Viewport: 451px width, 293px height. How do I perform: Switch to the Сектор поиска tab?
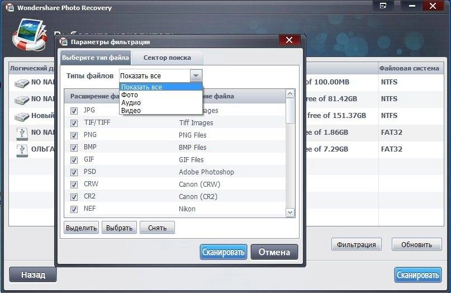click(167, 58)
